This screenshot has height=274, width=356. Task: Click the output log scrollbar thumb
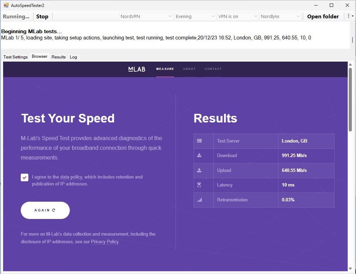(352, 40)
